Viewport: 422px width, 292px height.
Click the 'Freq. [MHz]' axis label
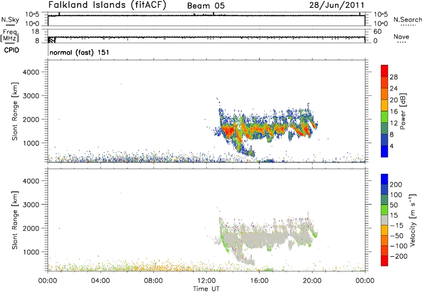click(9, 35)
